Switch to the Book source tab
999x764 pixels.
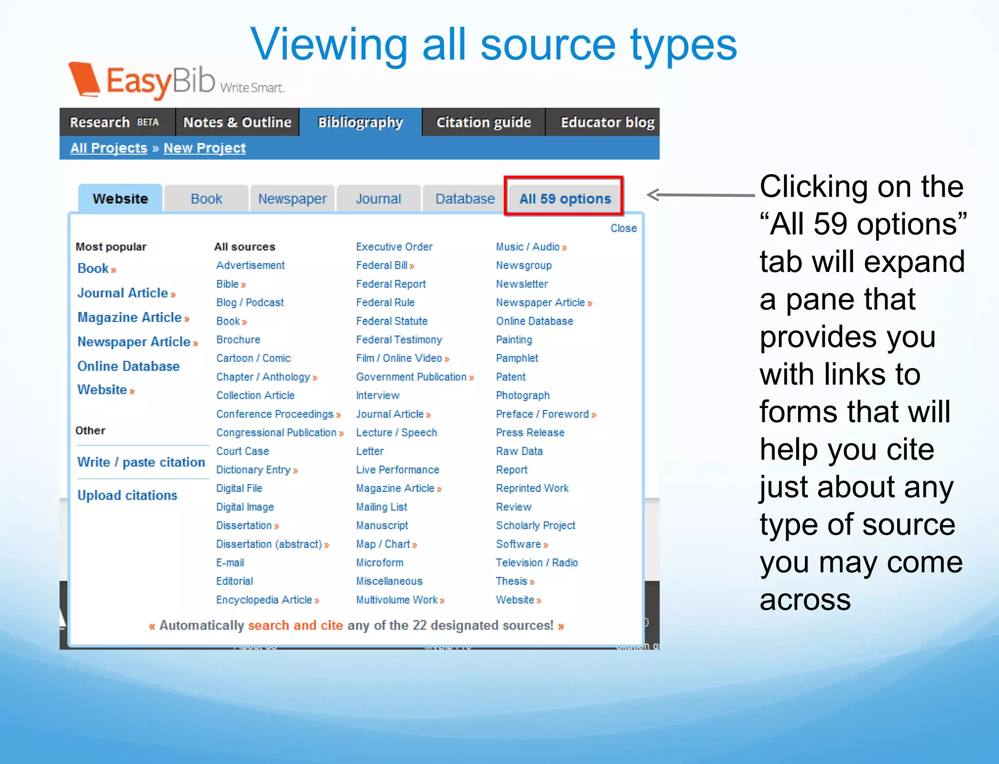click(x=206, y=198)
